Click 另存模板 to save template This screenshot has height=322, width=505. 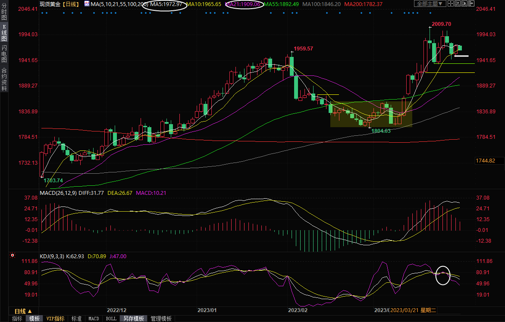[133, 319]
